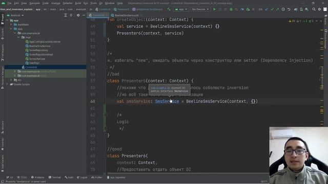The width and height of the screenshot is (328, 184).
Task: Open IDE settings gear in top toolbar
Action: (x=319, y=9)
